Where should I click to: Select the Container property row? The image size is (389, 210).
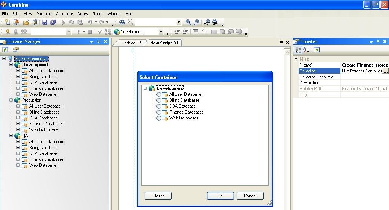[x=343, y=71]
